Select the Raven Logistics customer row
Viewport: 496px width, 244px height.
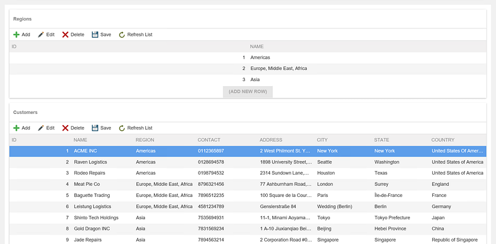[247, 162]
